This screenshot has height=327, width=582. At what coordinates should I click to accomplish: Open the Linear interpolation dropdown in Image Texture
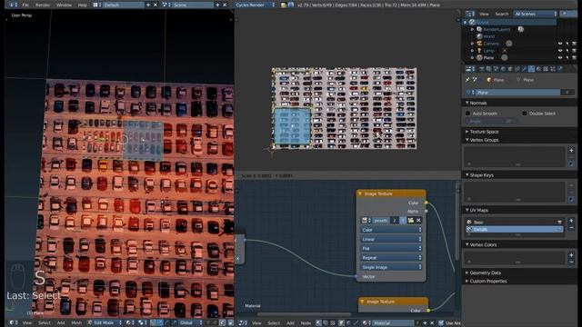[x=391, y=239]
